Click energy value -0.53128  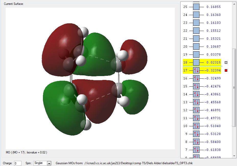click(212, 134)
